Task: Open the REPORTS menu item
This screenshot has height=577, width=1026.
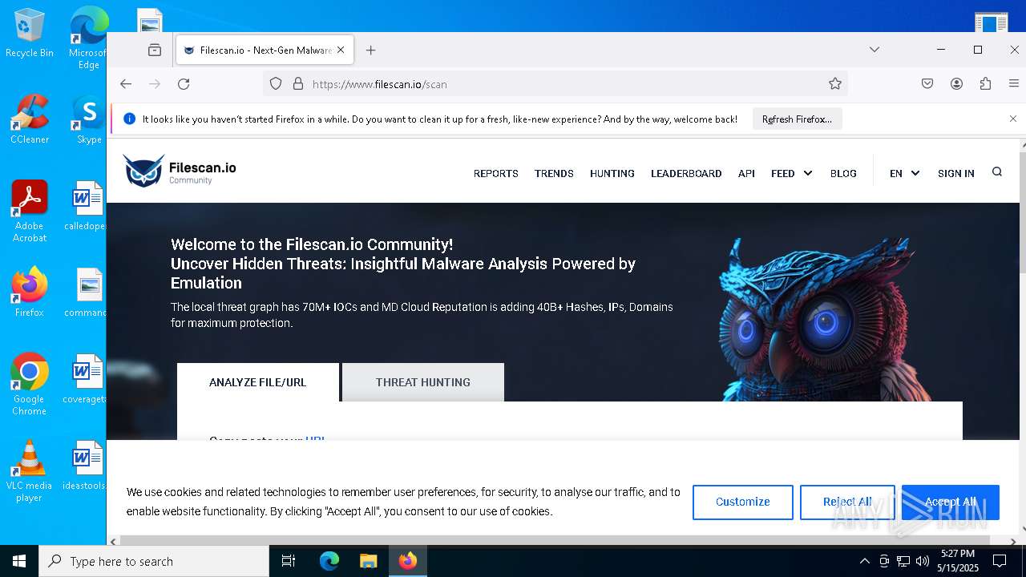Action: pos(495,173)
